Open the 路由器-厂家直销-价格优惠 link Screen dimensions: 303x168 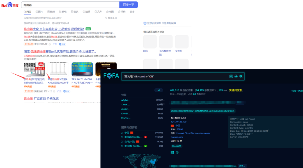[x=41, y=98]
